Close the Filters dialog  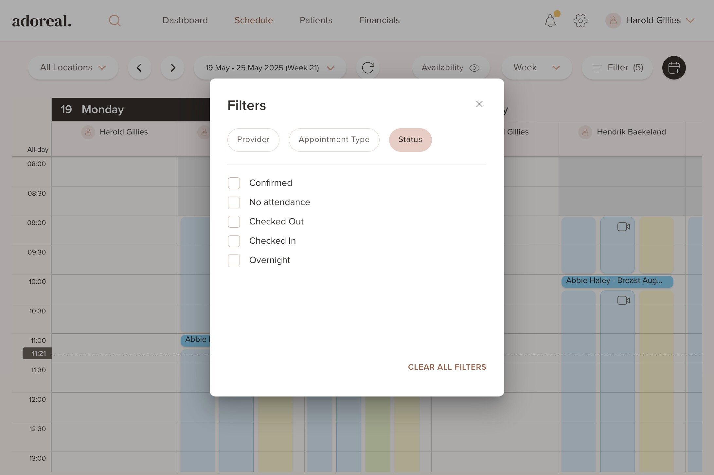tap(479, 104)
